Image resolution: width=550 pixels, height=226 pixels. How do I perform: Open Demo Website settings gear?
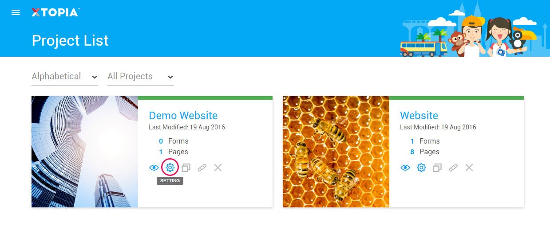[170, 168]
